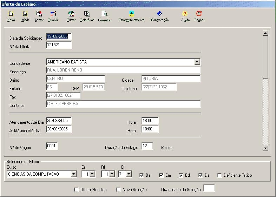Open the Cr dropdown
The height and width of the screenshot is (197, 276).
92,174
